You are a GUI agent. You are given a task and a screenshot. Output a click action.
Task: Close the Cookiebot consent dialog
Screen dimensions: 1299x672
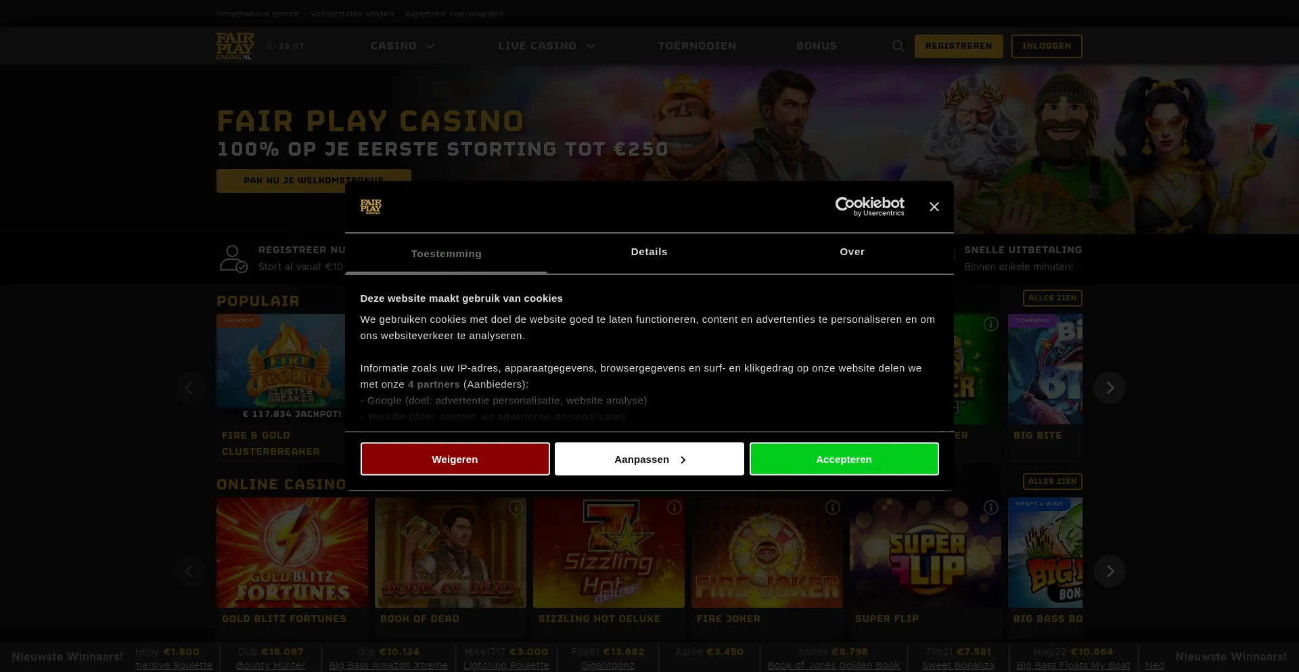[934, 207]
